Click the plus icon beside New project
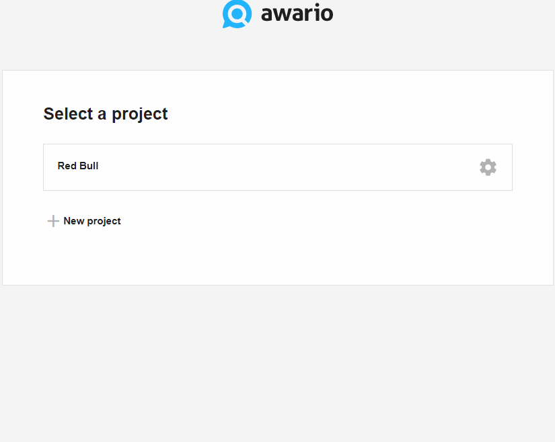 tap(53, 221)
